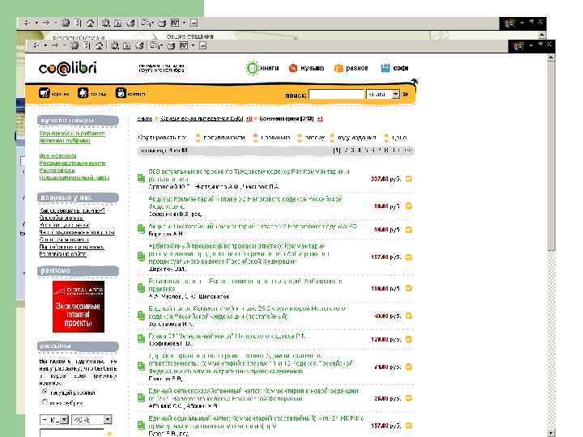
Task: Sort by названию arrows
Action: [x=255, y=138]
